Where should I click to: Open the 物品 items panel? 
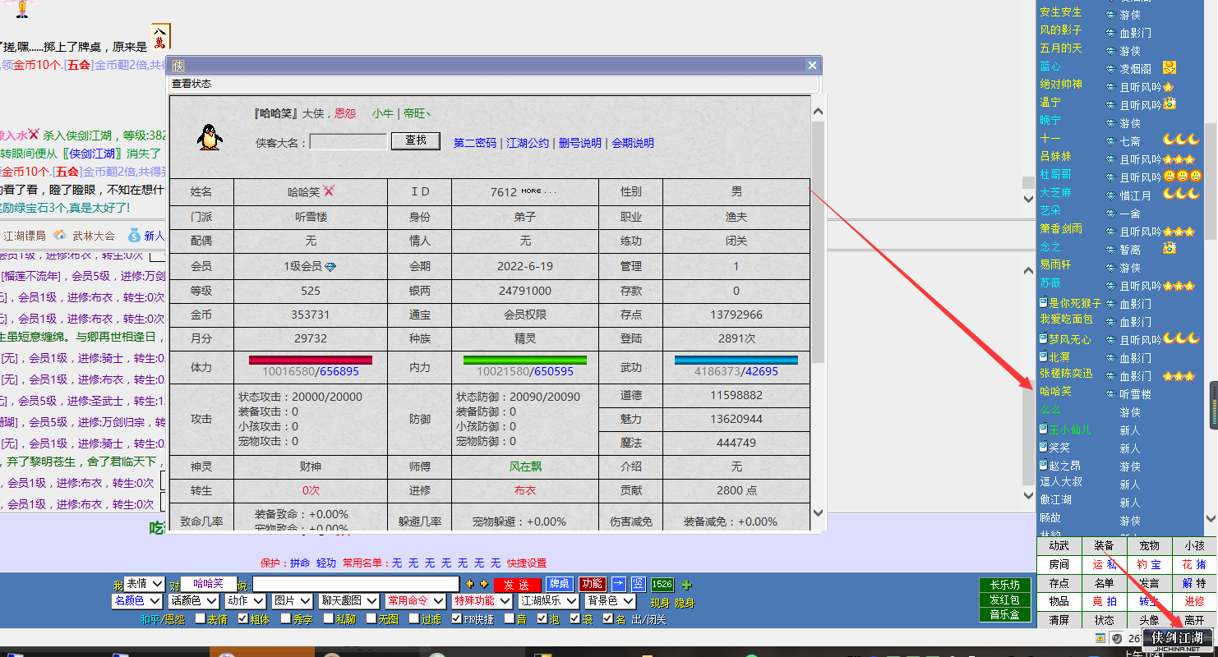(x=1059, y=601)
